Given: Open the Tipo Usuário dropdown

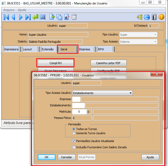Looking at the screenshot, I should coord(138,35).
